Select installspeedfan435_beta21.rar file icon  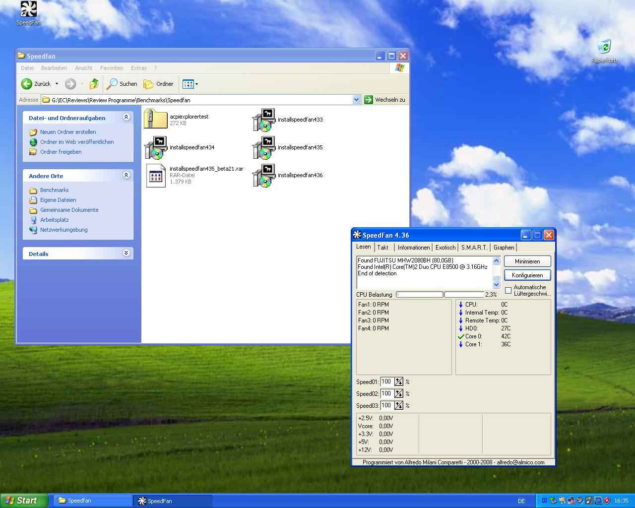click(156, 175)
